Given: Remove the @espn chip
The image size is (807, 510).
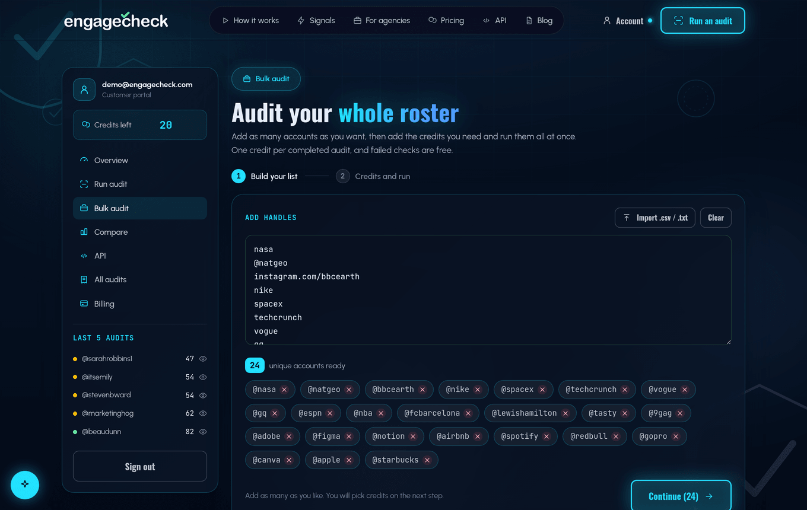Looking at the screenshot, I should [330, 413].
